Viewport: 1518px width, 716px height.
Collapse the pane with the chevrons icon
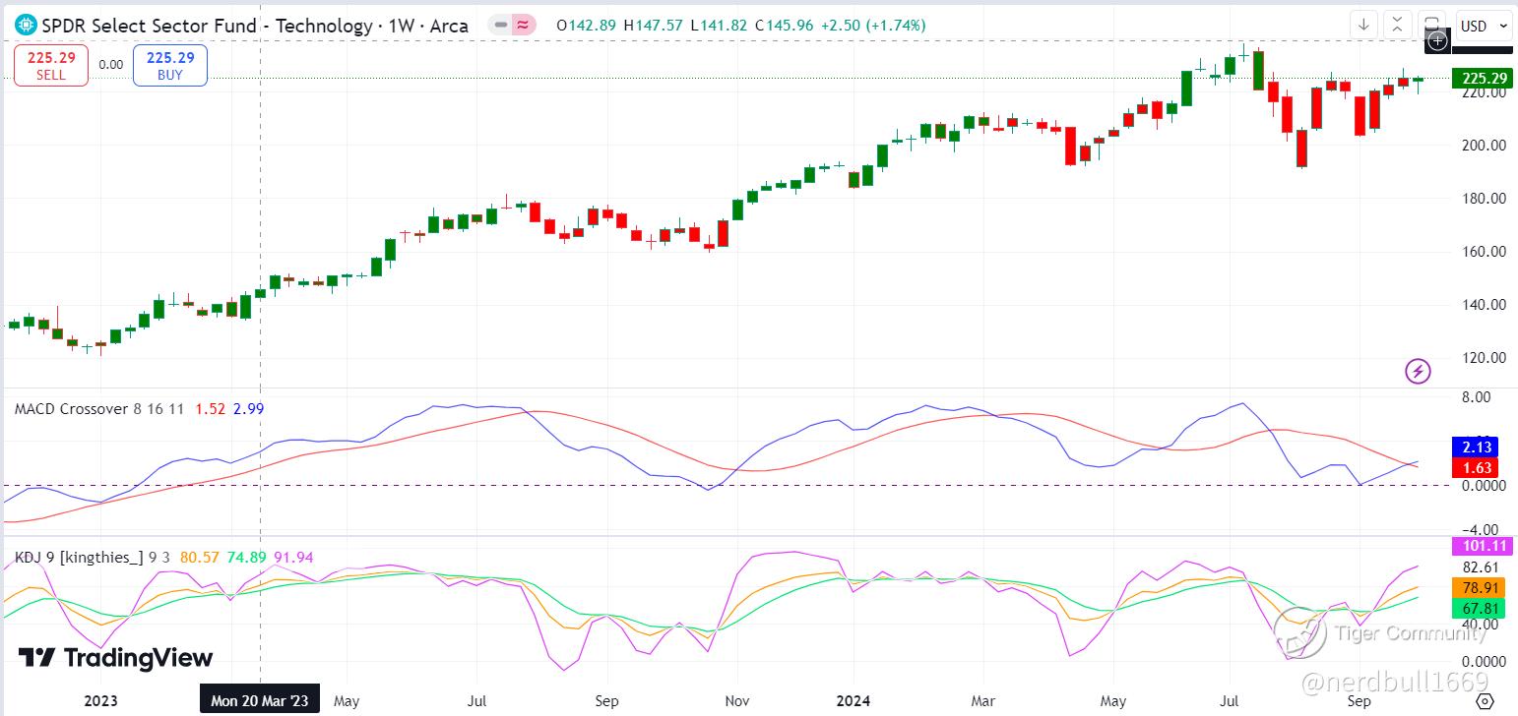(1397, 25)
